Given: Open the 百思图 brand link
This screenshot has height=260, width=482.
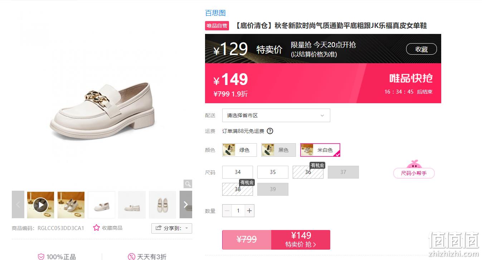Looking at the screenshot, I should coord(215,13).
